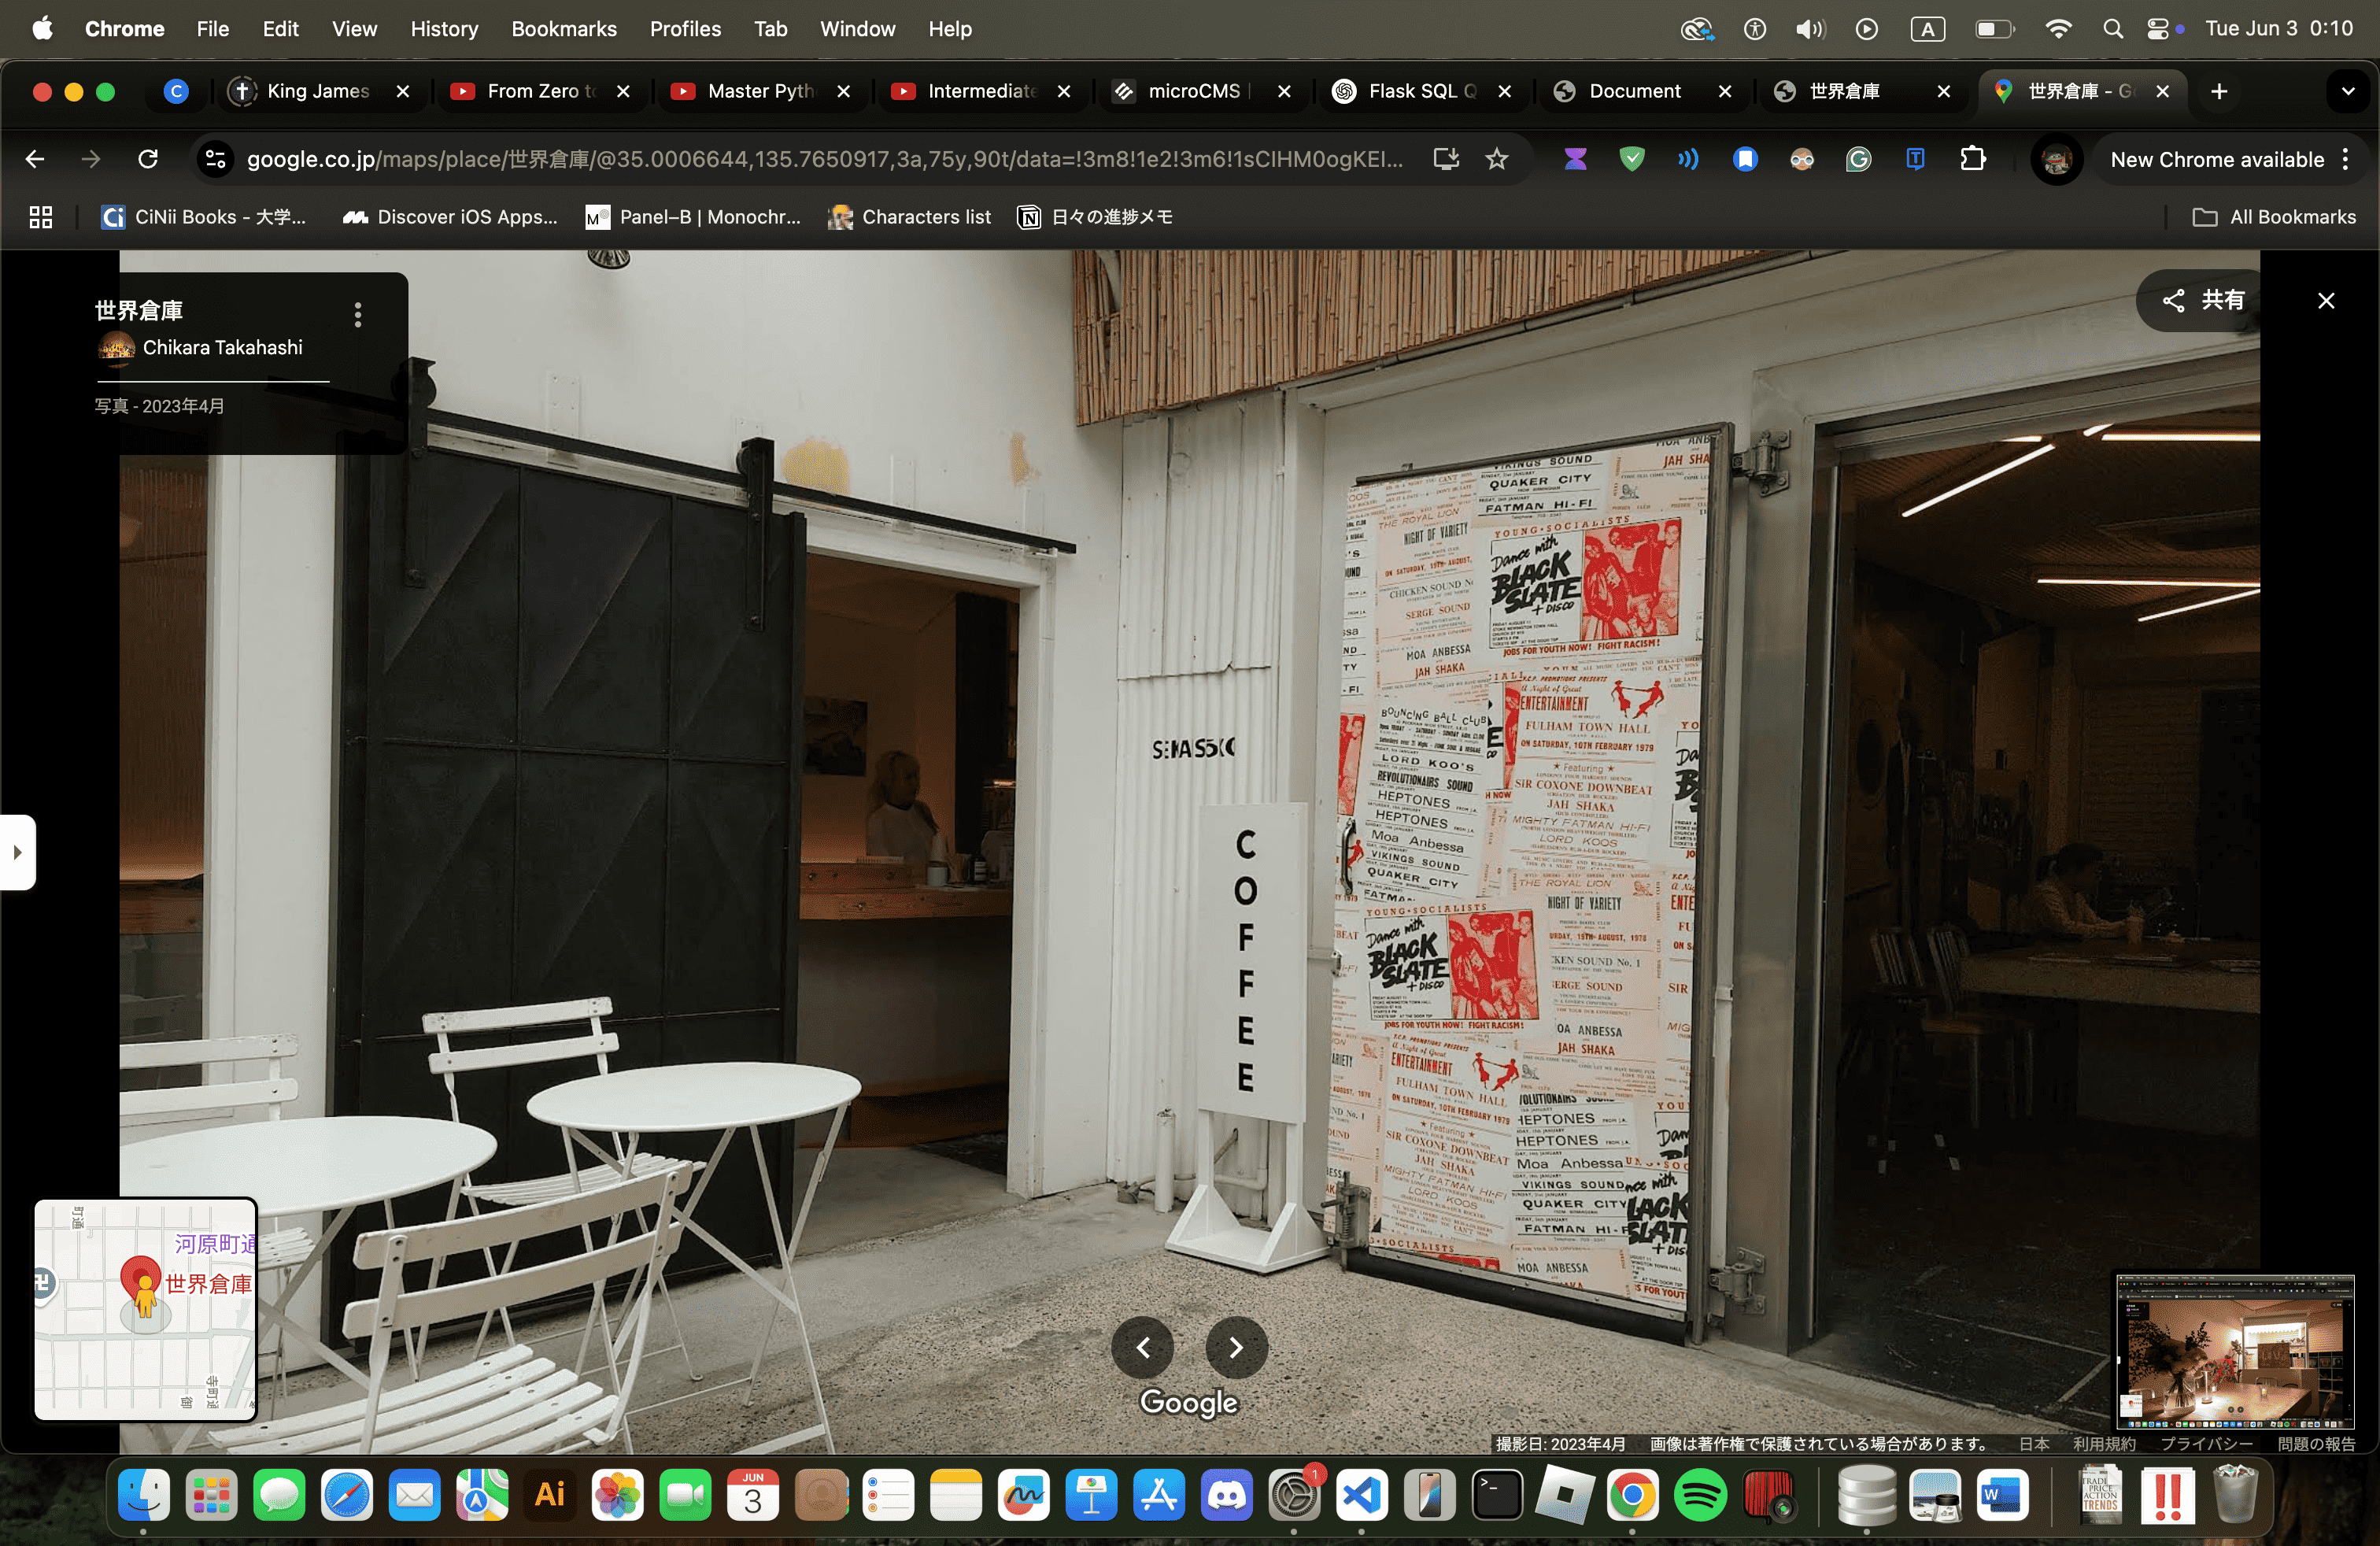Toggle Wi-Fi menu in the menu bar
Screen dimensions: 2380x1546
tap(2058, 29)
